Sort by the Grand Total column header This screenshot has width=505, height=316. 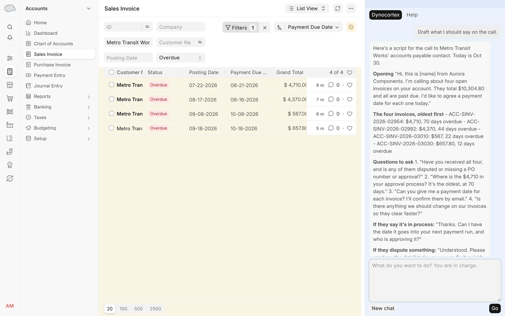point(290,72)
